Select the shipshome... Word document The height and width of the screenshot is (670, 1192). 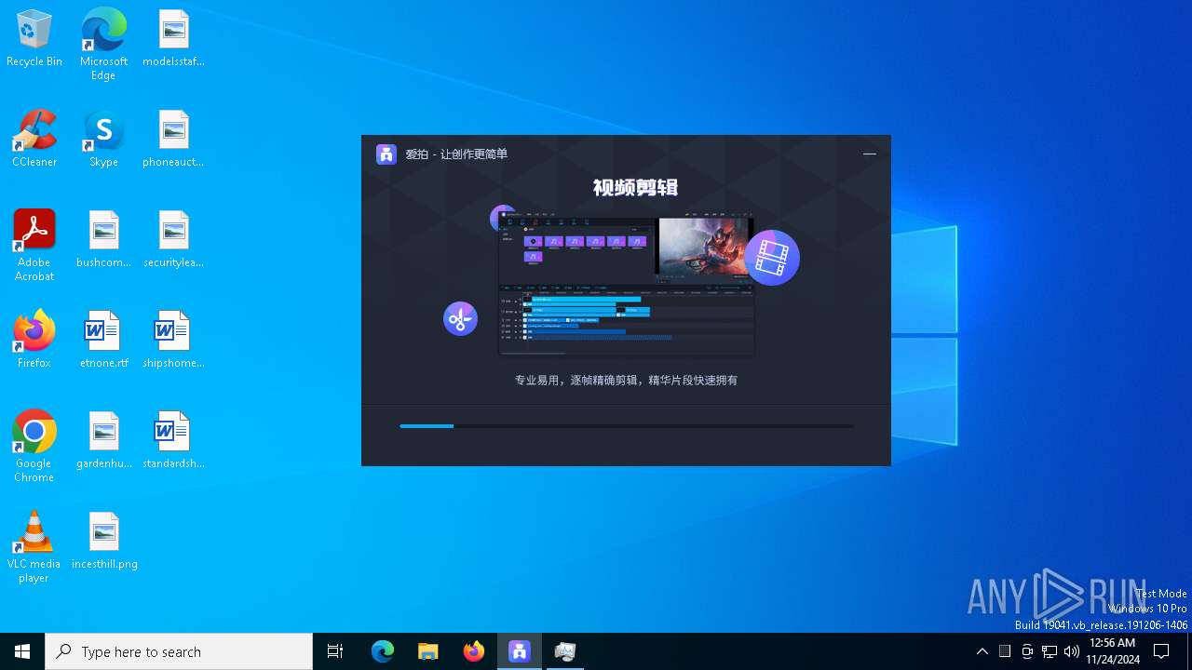coord(173,341)
